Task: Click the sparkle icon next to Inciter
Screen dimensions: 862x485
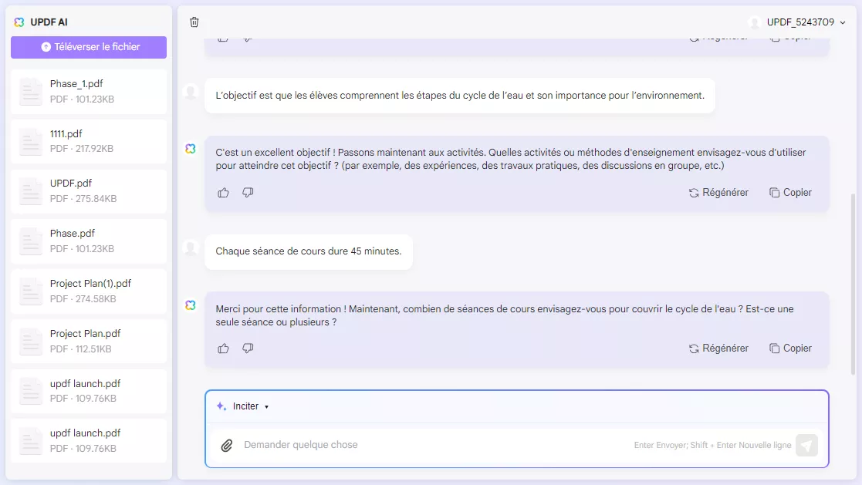Action: tap(221, 406)
